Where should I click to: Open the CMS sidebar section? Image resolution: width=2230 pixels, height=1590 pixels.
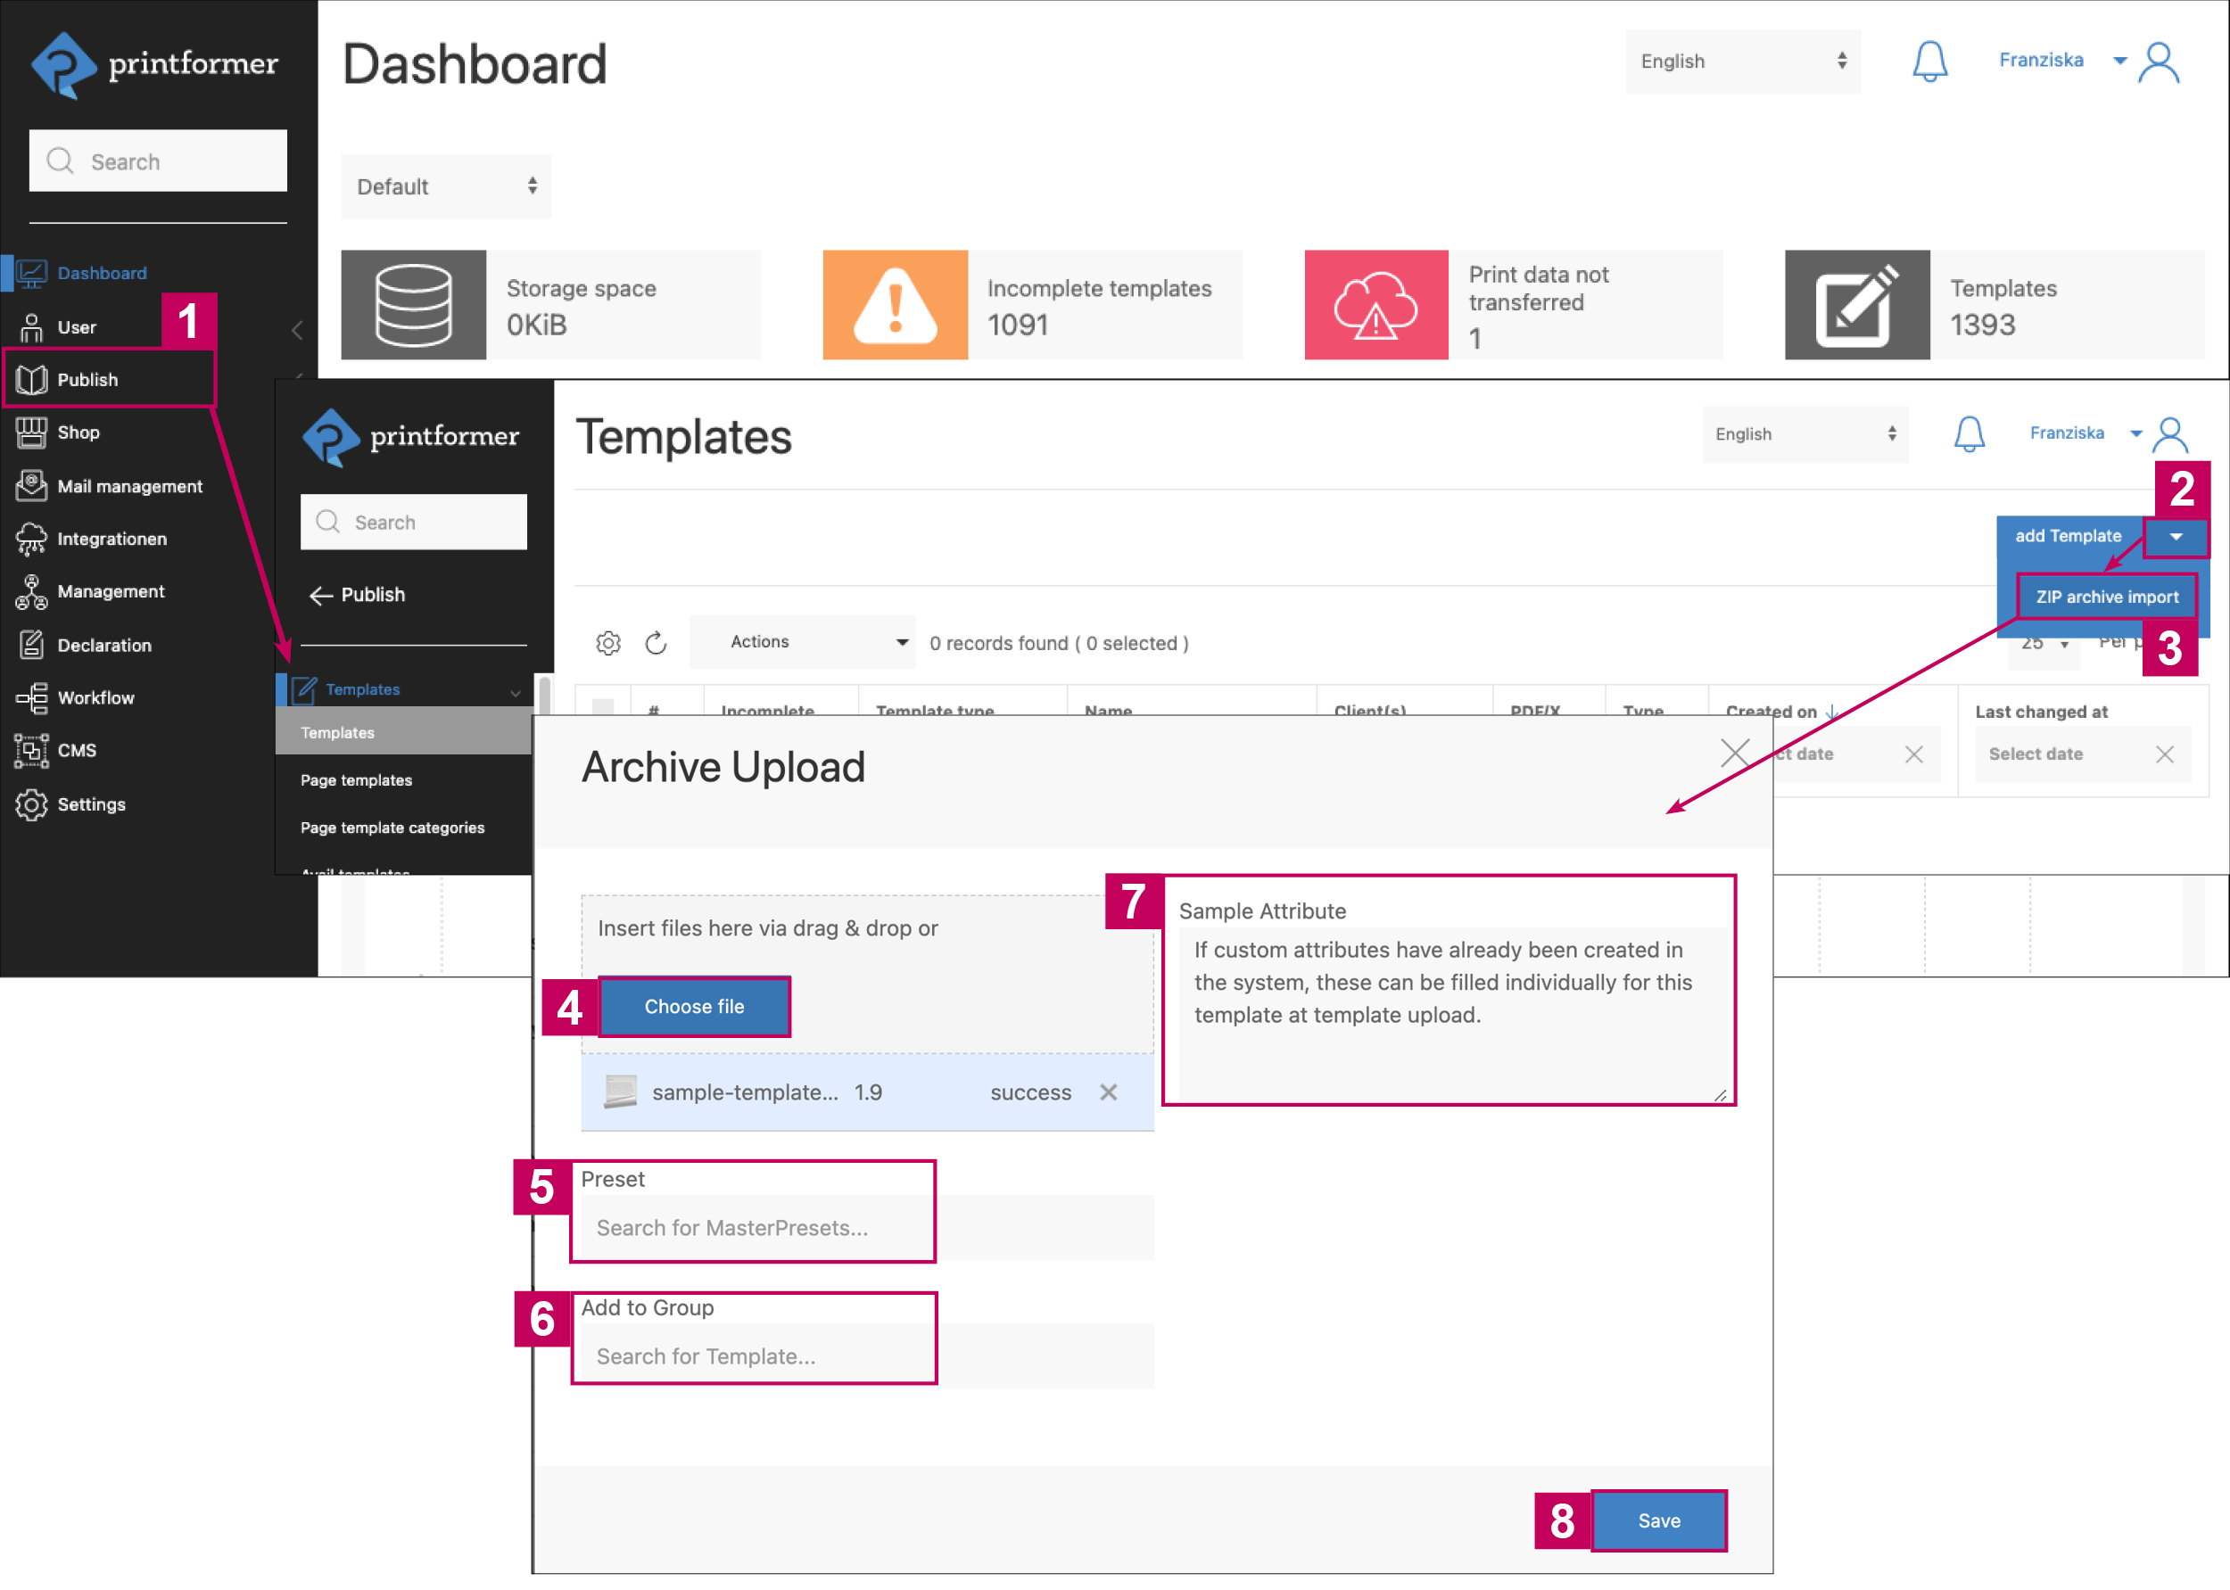pos(32,750)
